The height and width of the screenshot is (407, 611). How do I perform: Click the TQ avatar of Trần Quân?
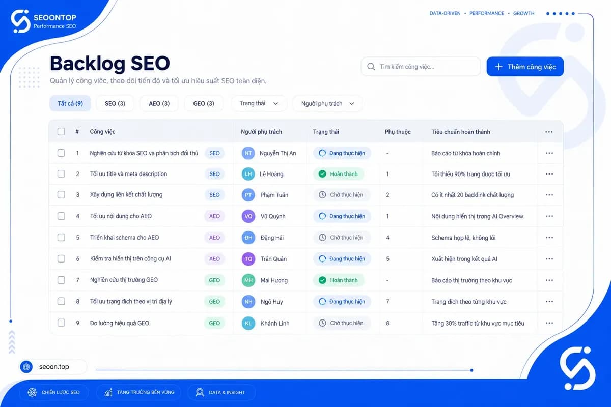pyautogui.click(x=248, y=259)
